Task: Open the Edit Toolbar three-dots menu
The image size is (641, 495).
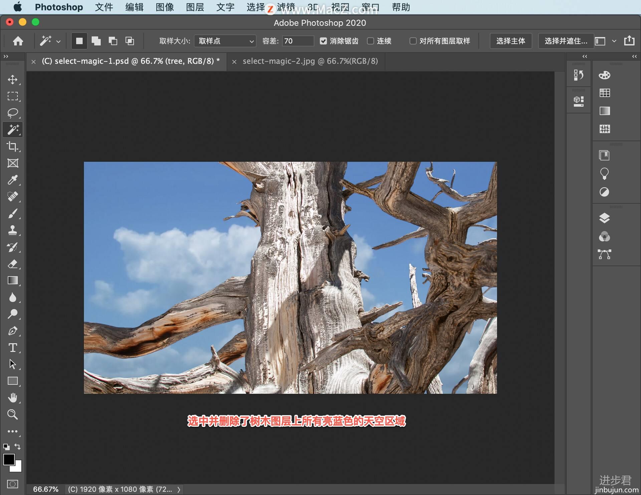Action: (x=13, y=431)
